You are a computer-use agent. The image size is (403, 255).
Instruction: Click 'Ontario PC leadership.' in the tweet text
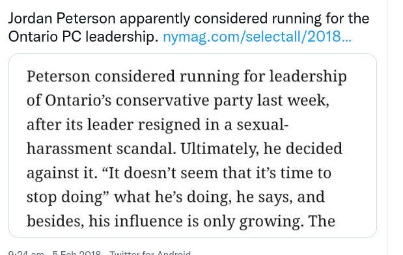click(x=83, y=36)
